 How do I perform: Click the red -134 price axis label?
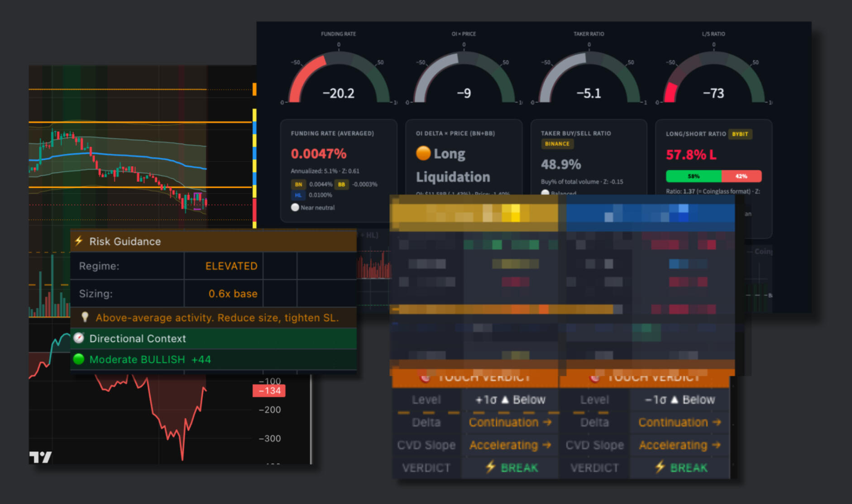point(269,391)
